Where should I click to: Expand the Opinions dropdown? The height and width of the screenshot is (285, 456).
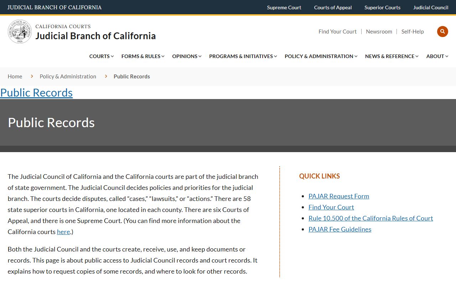click(187, 56)
